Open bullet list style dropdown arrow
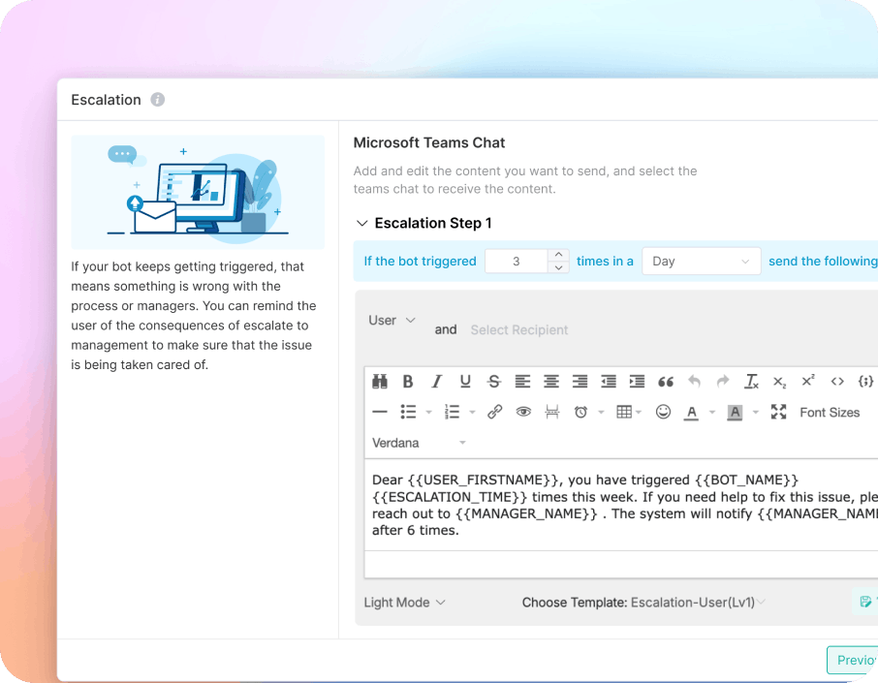The image size is (878, 683). click(x=429, y=413)
